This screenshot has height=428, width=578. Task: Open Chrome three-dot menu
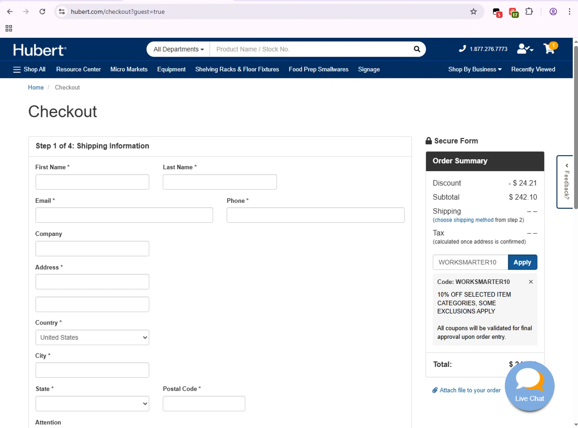coord(569,12)
